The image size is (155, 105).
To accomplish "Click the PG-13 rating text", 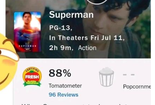I will (x=61, y=28).
